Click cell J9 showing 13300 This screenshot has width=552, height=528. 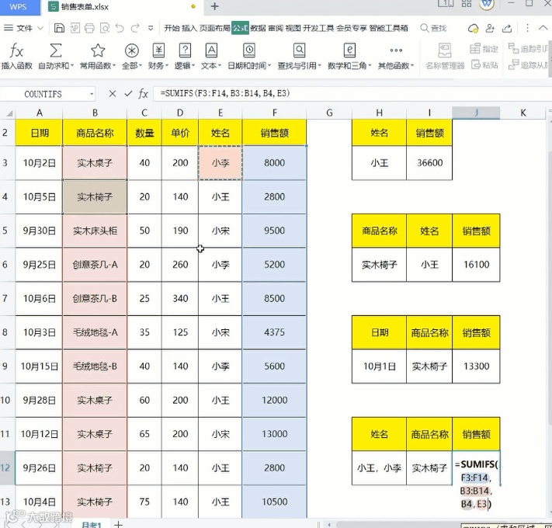[476, 366]
